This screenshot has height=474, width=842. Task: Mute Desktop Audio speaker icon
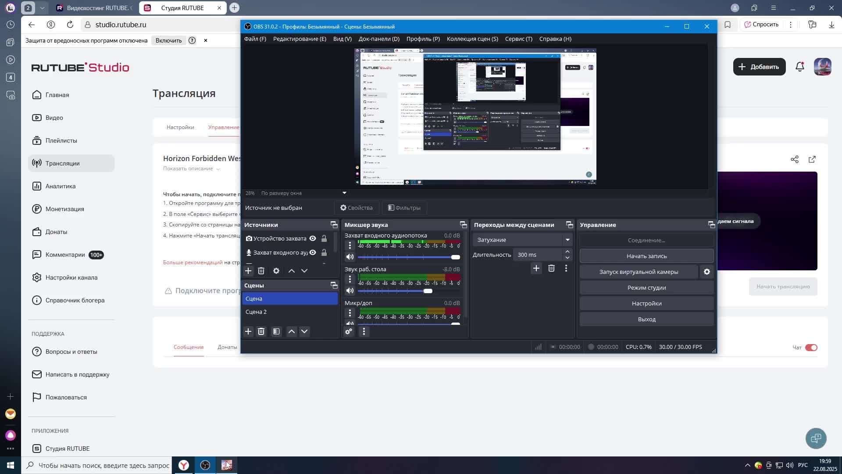click(x=350, y=291)
